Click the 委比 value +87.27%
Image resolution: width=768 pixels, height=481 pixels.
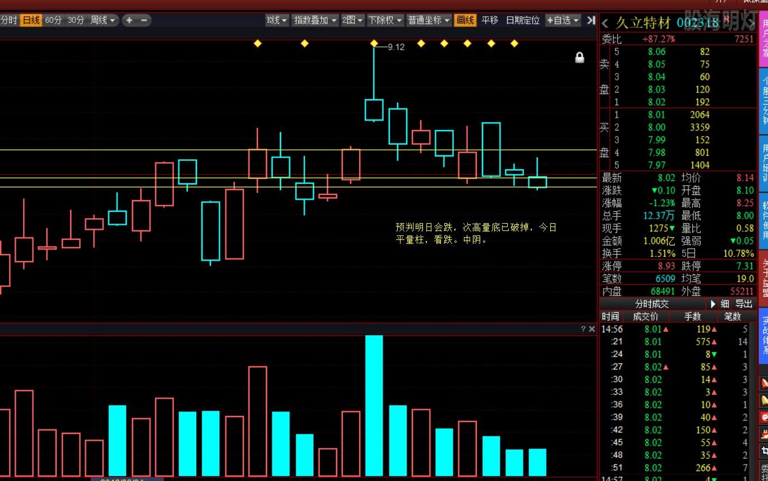point(659,39)
